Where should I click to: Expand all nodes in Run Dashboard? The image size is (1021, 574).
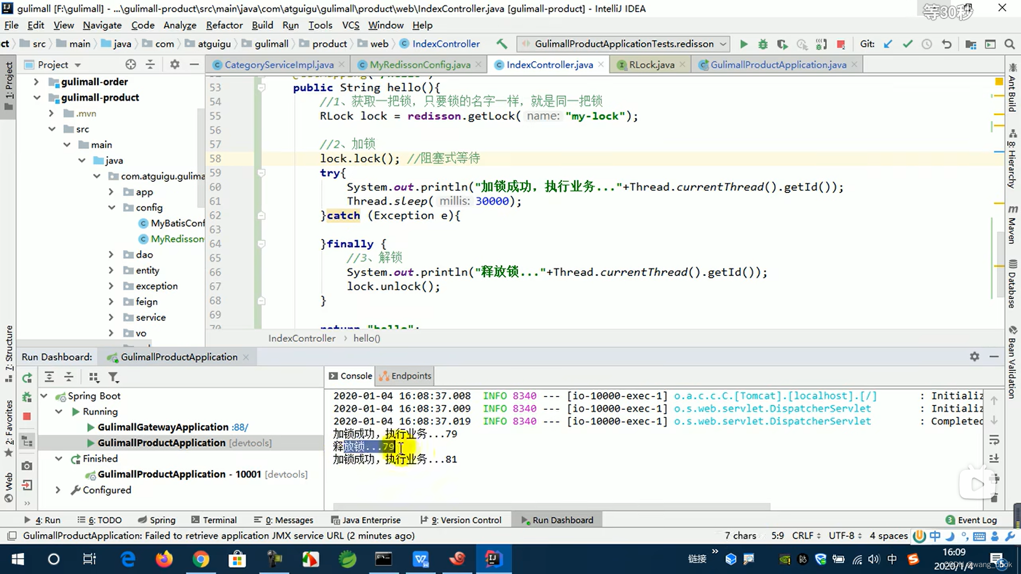click(x=49, y=377)
